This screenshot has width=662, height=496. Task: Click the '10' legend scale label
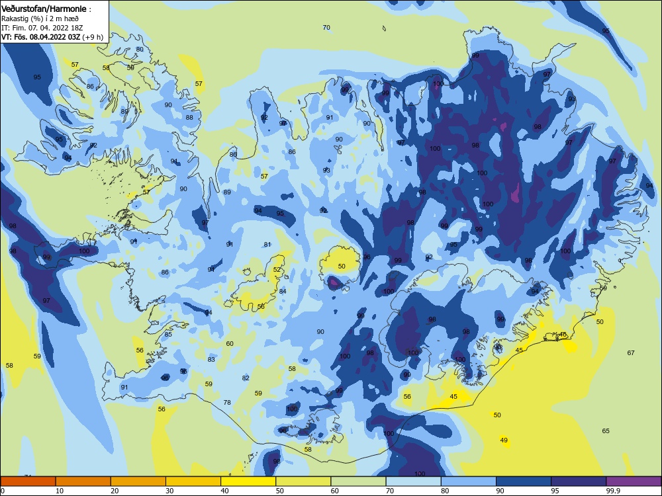coord(60,491)
